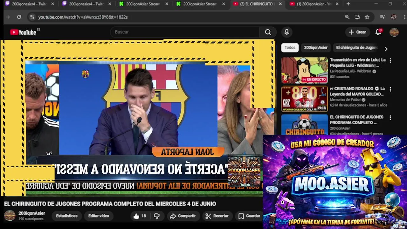407x229 pixels.
Task: Click the magnifier search button beside Buscar
Action: coord(268,32)
